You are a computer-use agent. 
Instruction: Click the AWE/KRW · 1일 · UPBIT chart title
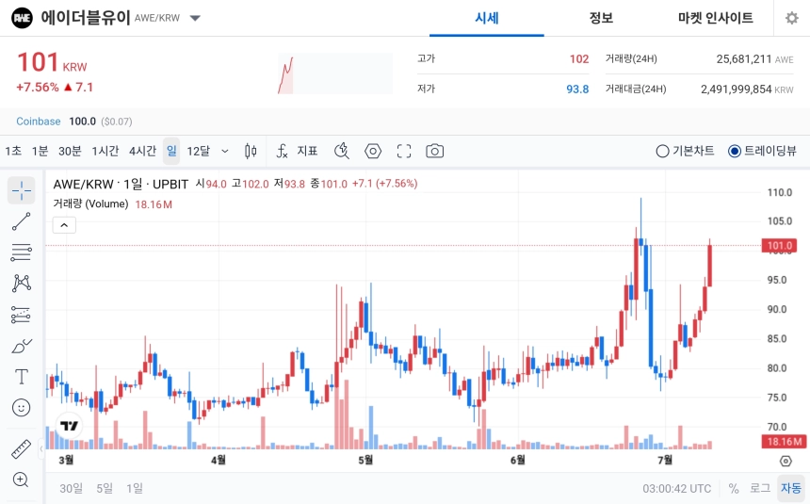point(121,184)
